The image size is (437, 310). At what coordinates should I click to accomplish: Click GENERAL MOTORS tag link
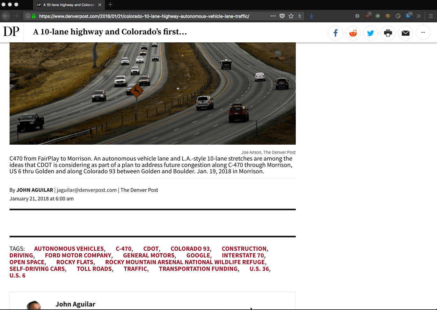(x=149, y=255)
